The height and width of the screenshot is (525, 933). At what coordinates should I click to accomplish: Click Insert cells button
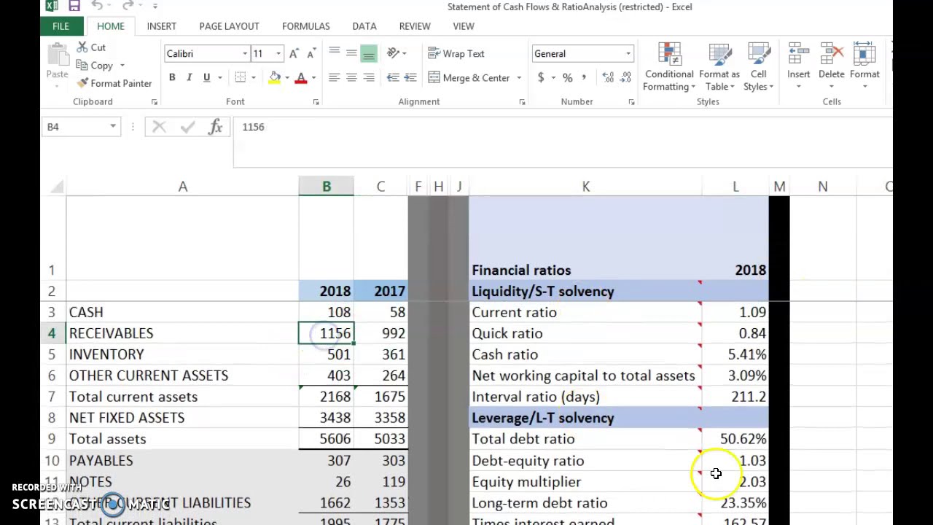coord(798,66)
